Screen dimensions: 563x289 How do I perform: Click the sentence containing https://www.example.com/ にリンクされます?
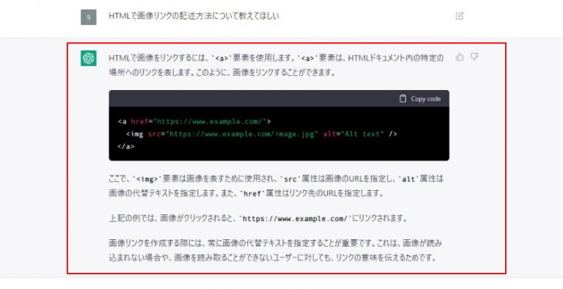(x=258, y=218)
